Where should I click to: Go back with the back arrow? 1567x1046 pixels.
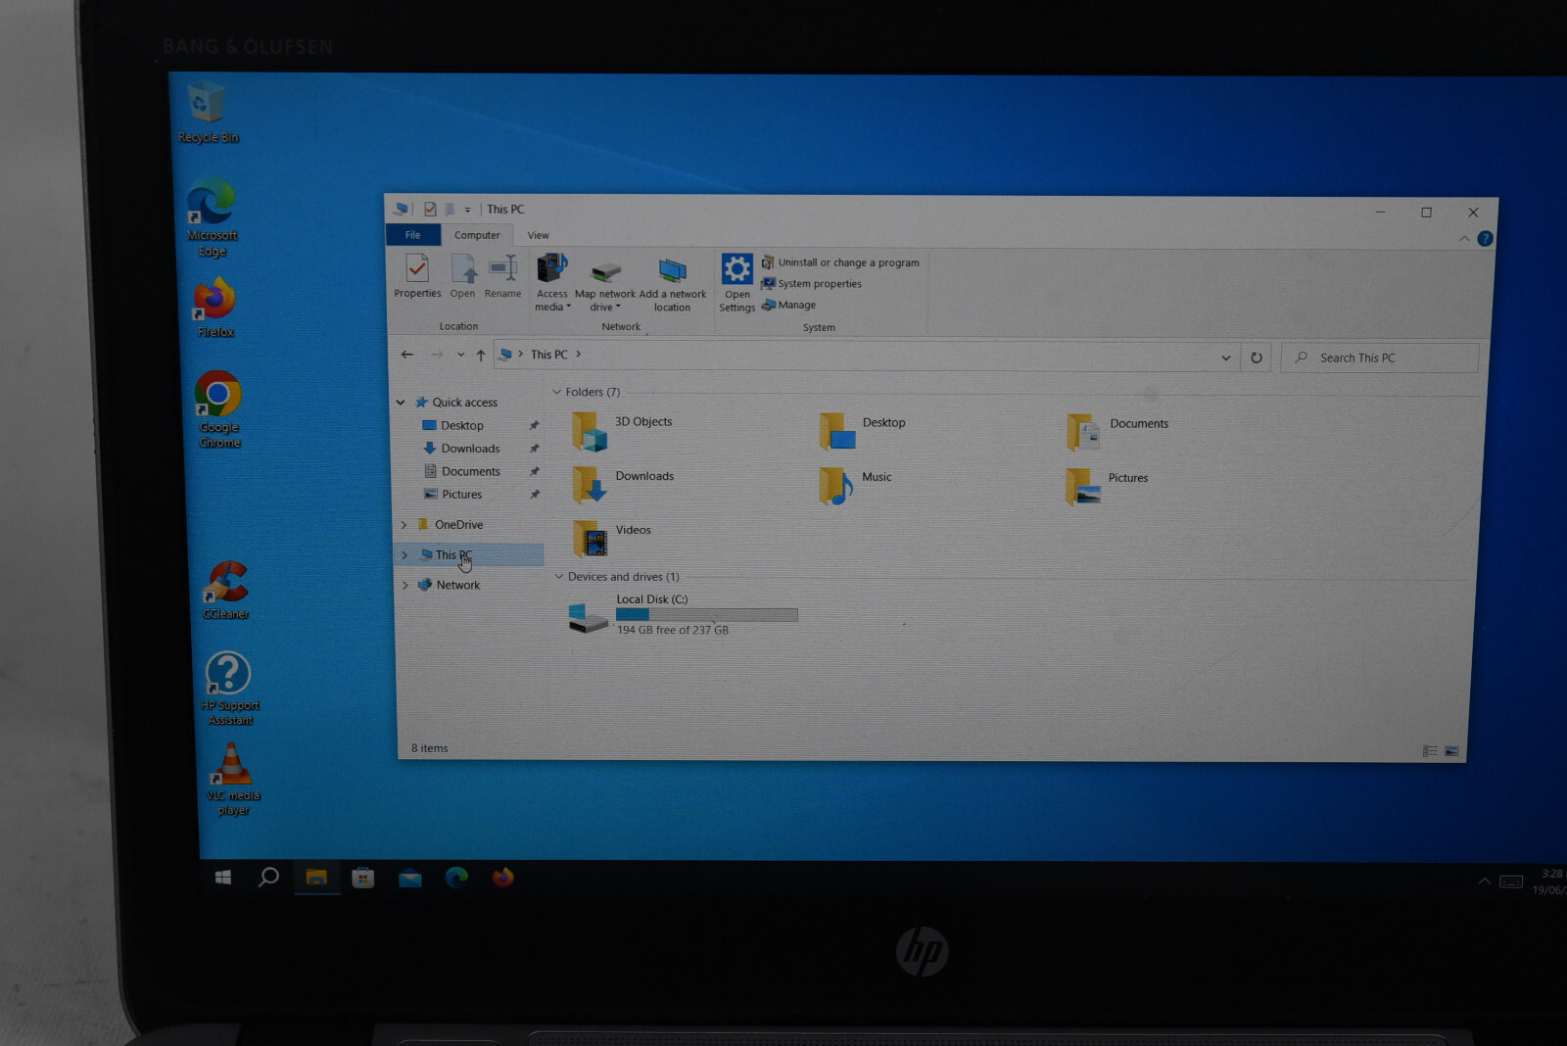(407, 355)
